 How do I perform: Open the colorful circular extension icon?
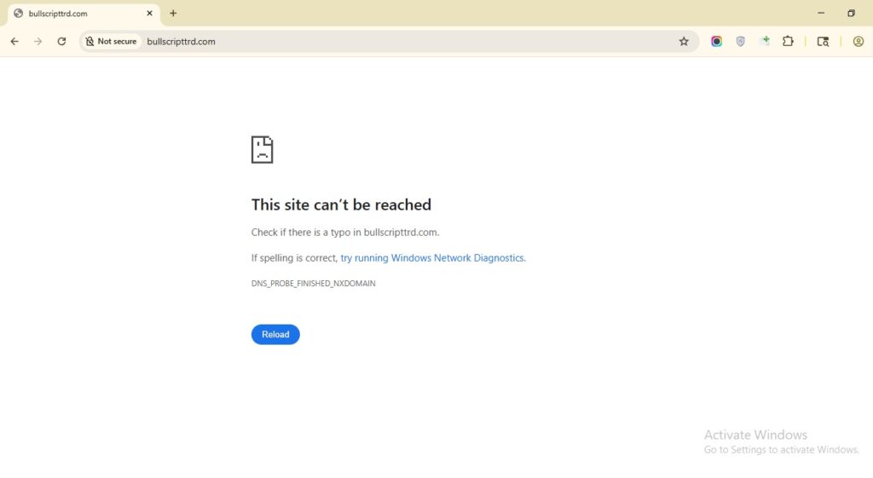tap(717, 41)
